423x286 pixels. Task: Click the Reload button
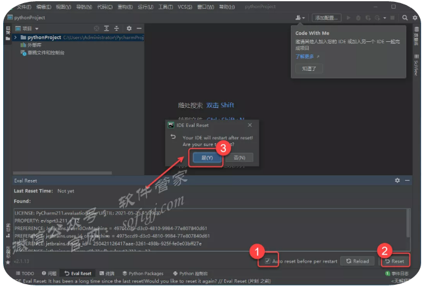(358, 261)
